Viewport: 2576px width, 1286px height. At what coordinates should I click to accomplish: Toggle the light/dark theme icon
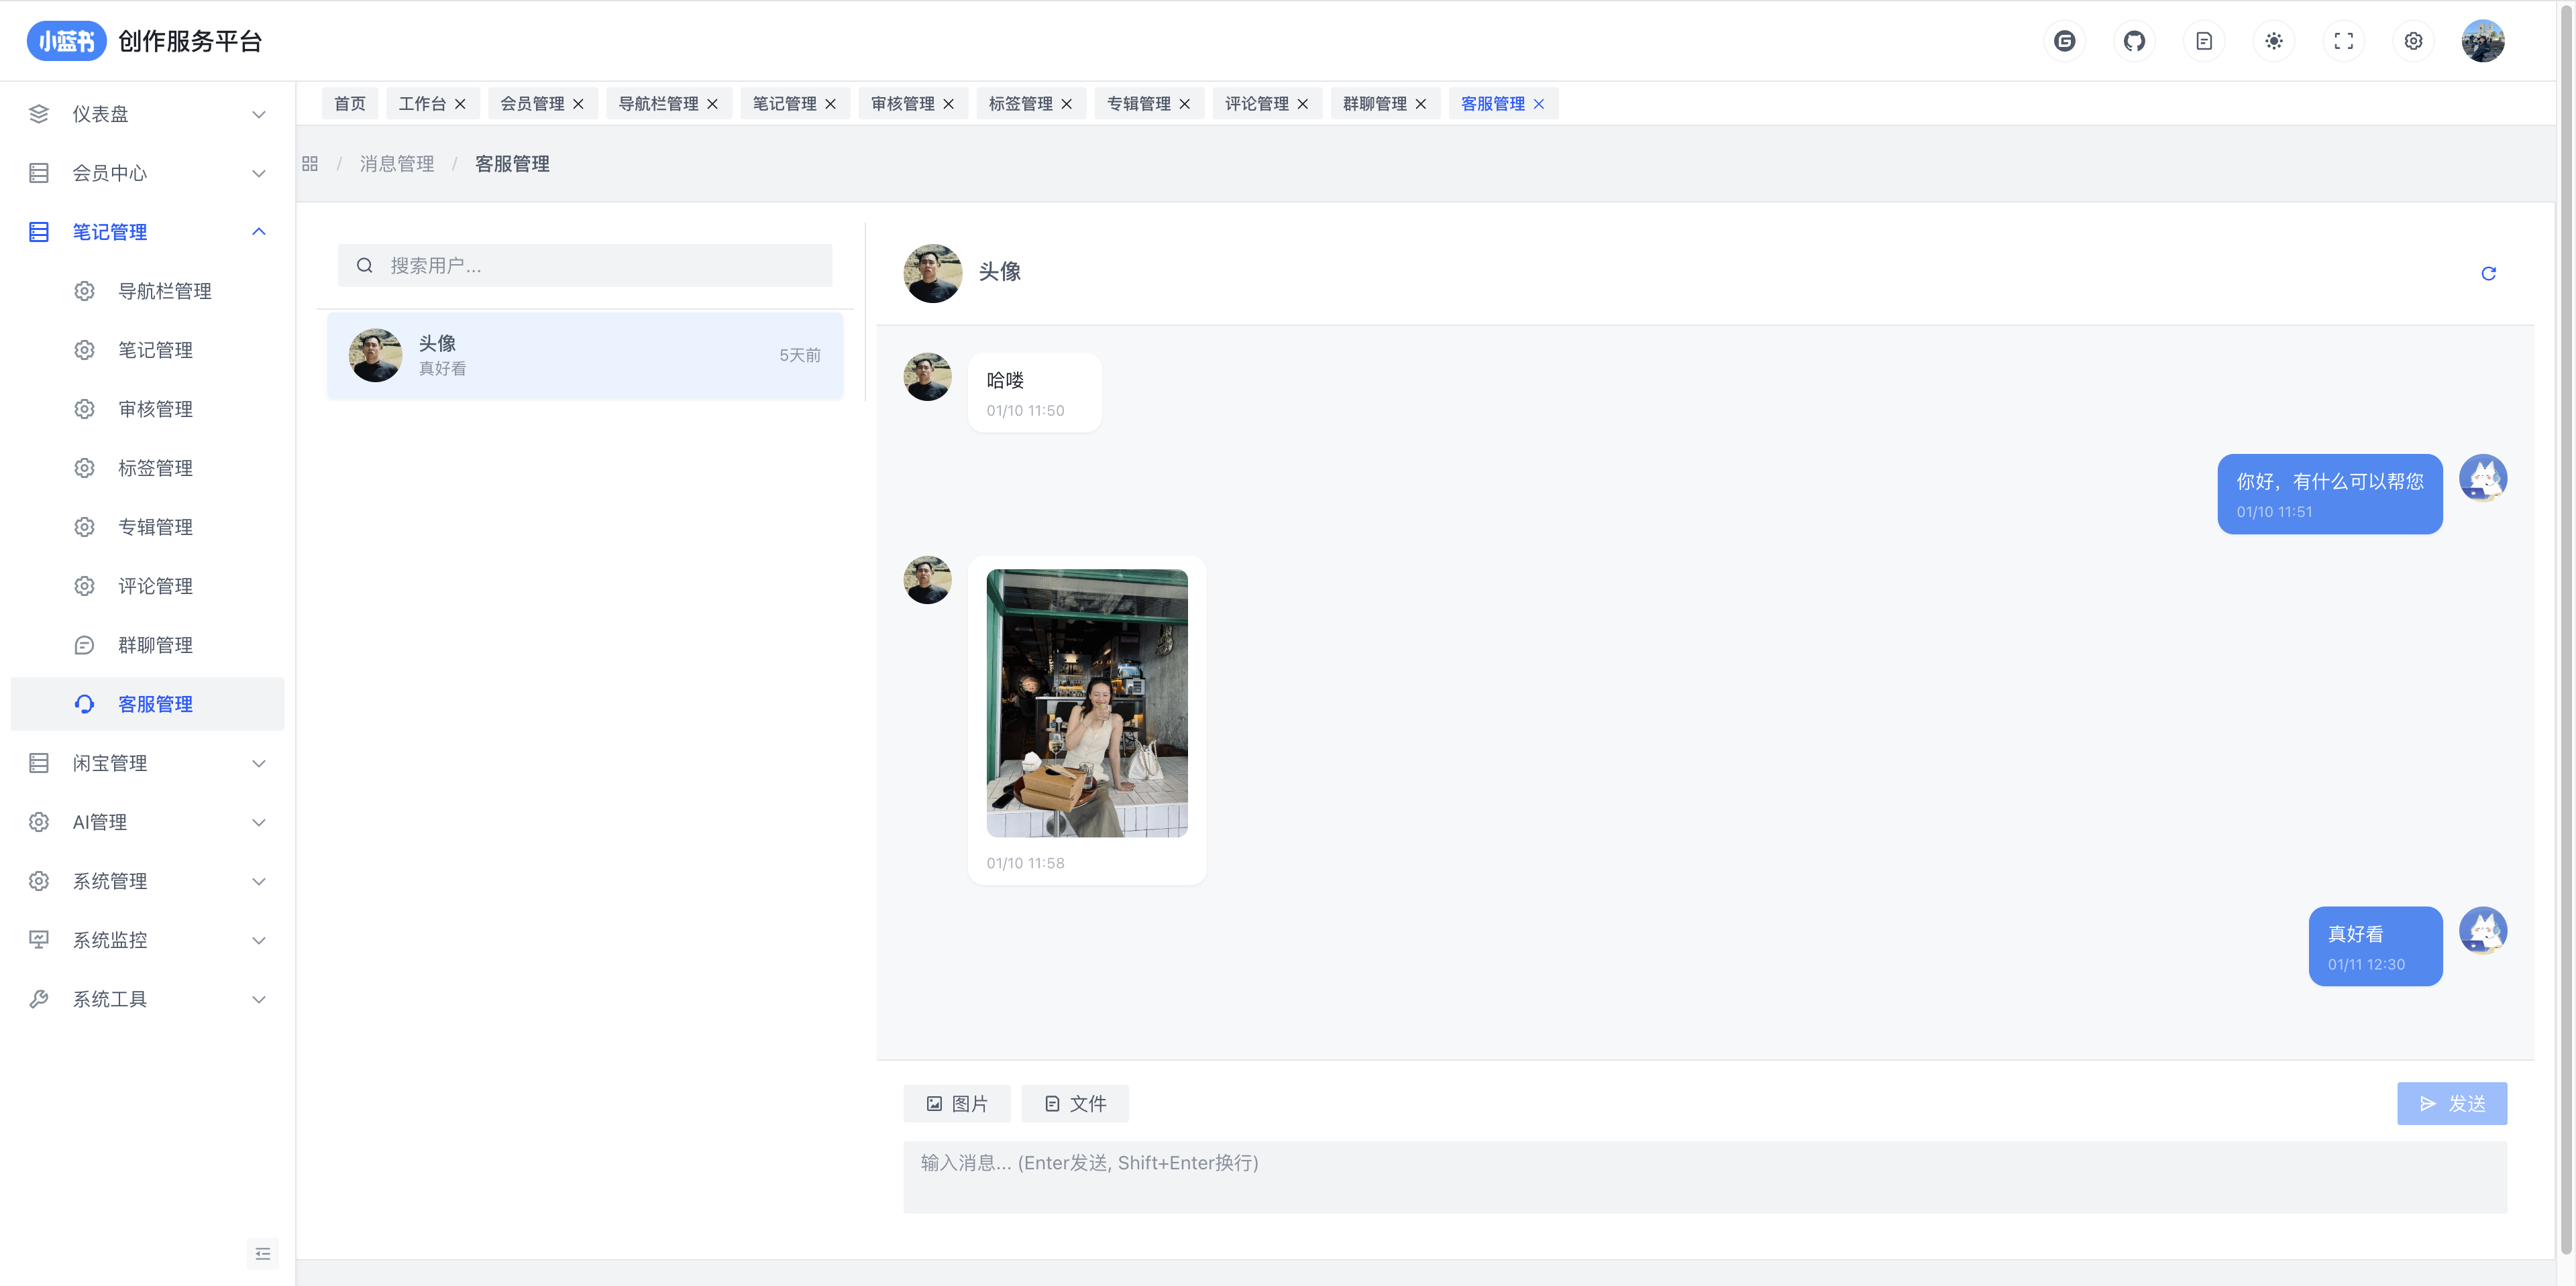tap(2274, 41)
